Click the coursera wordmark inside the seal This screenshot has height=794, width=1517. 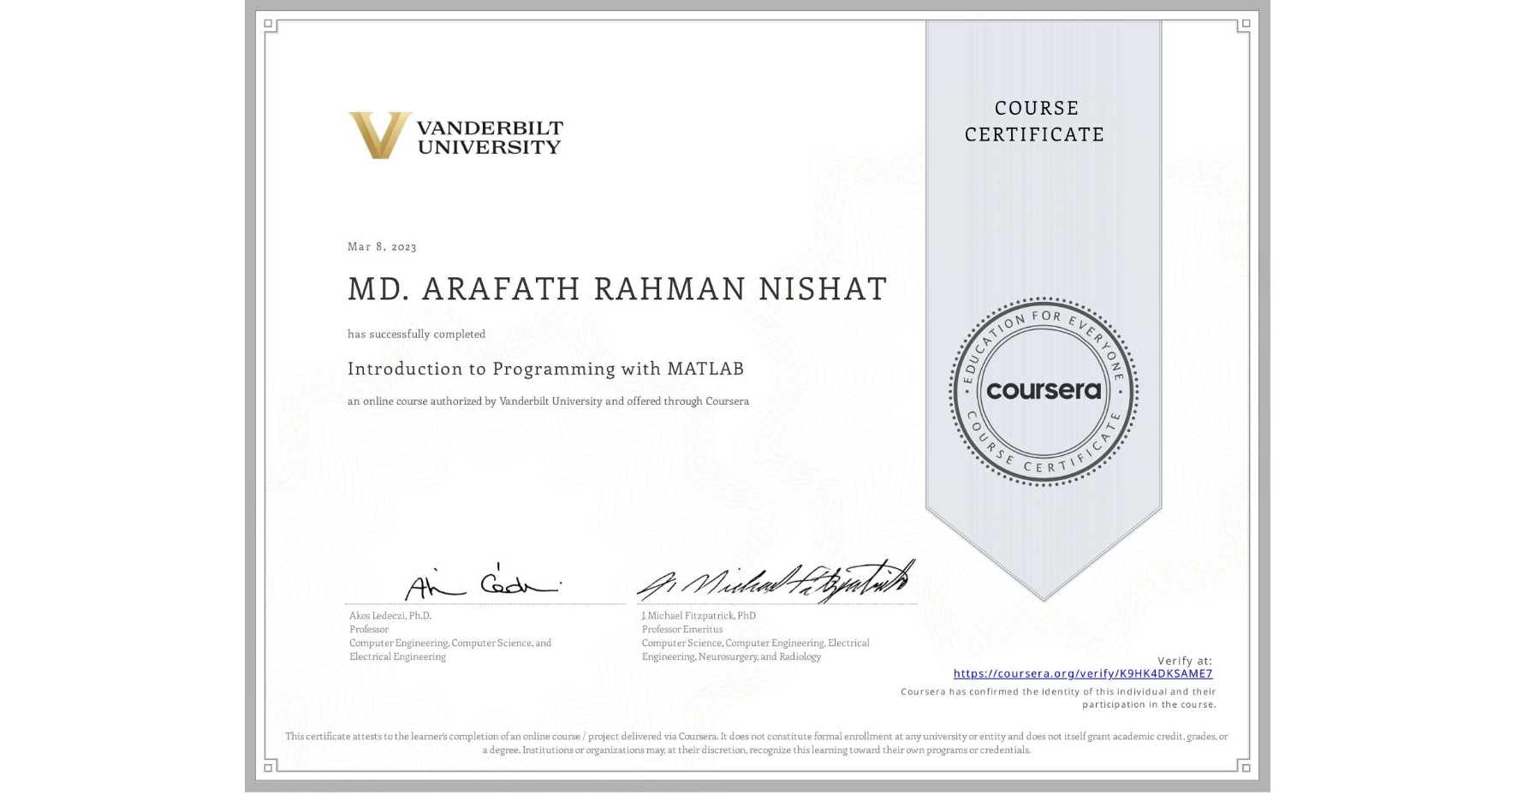click(1044, 390)
